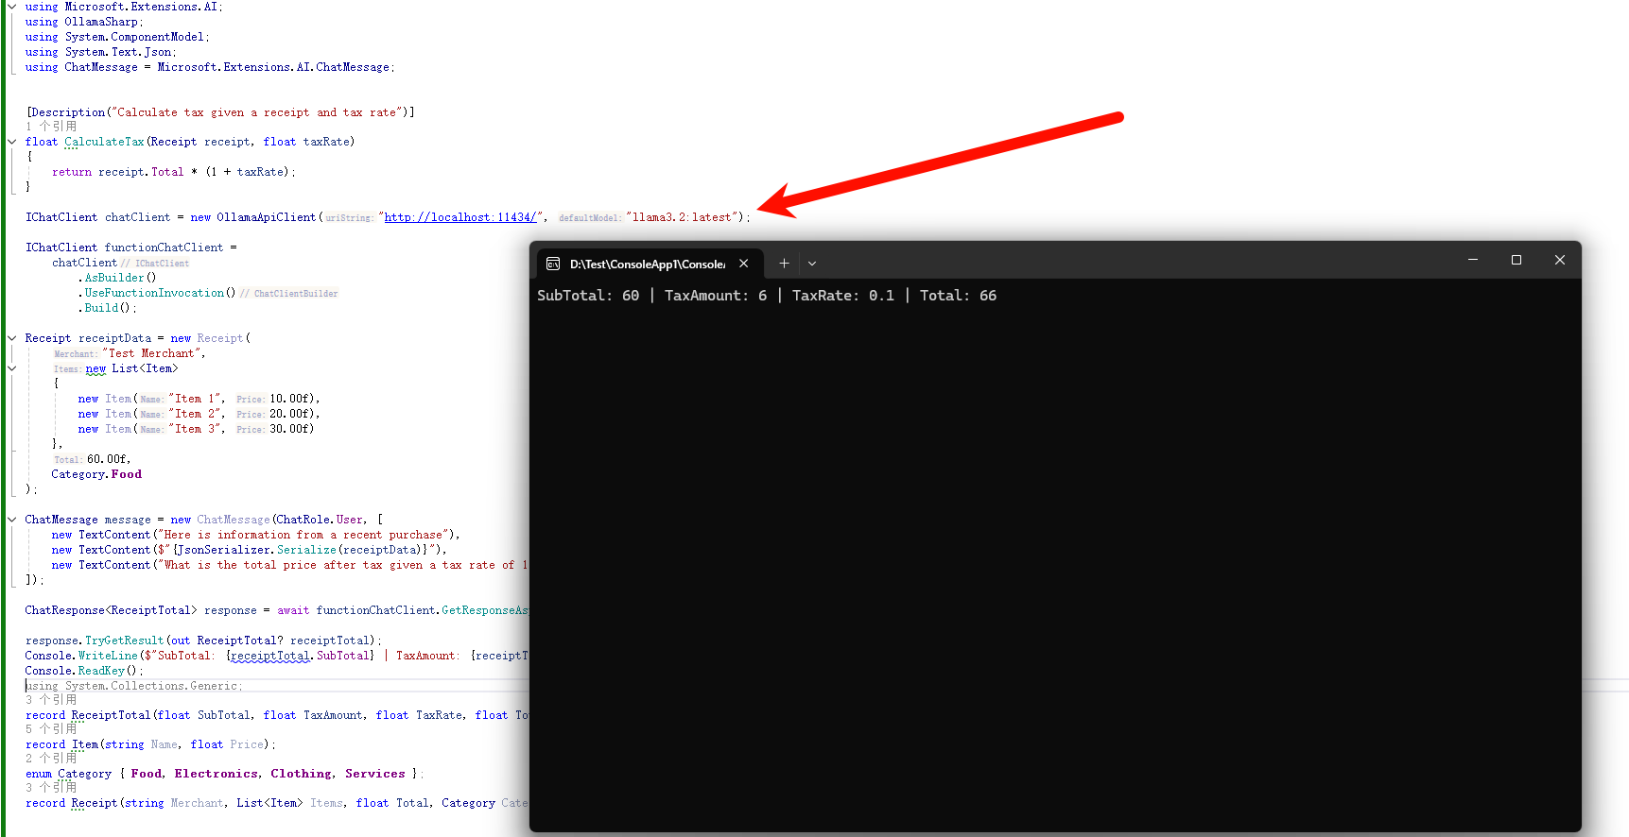Click Console.ReadKey statement
This screenshot has width=1629, height=837.
coord(83,671)
